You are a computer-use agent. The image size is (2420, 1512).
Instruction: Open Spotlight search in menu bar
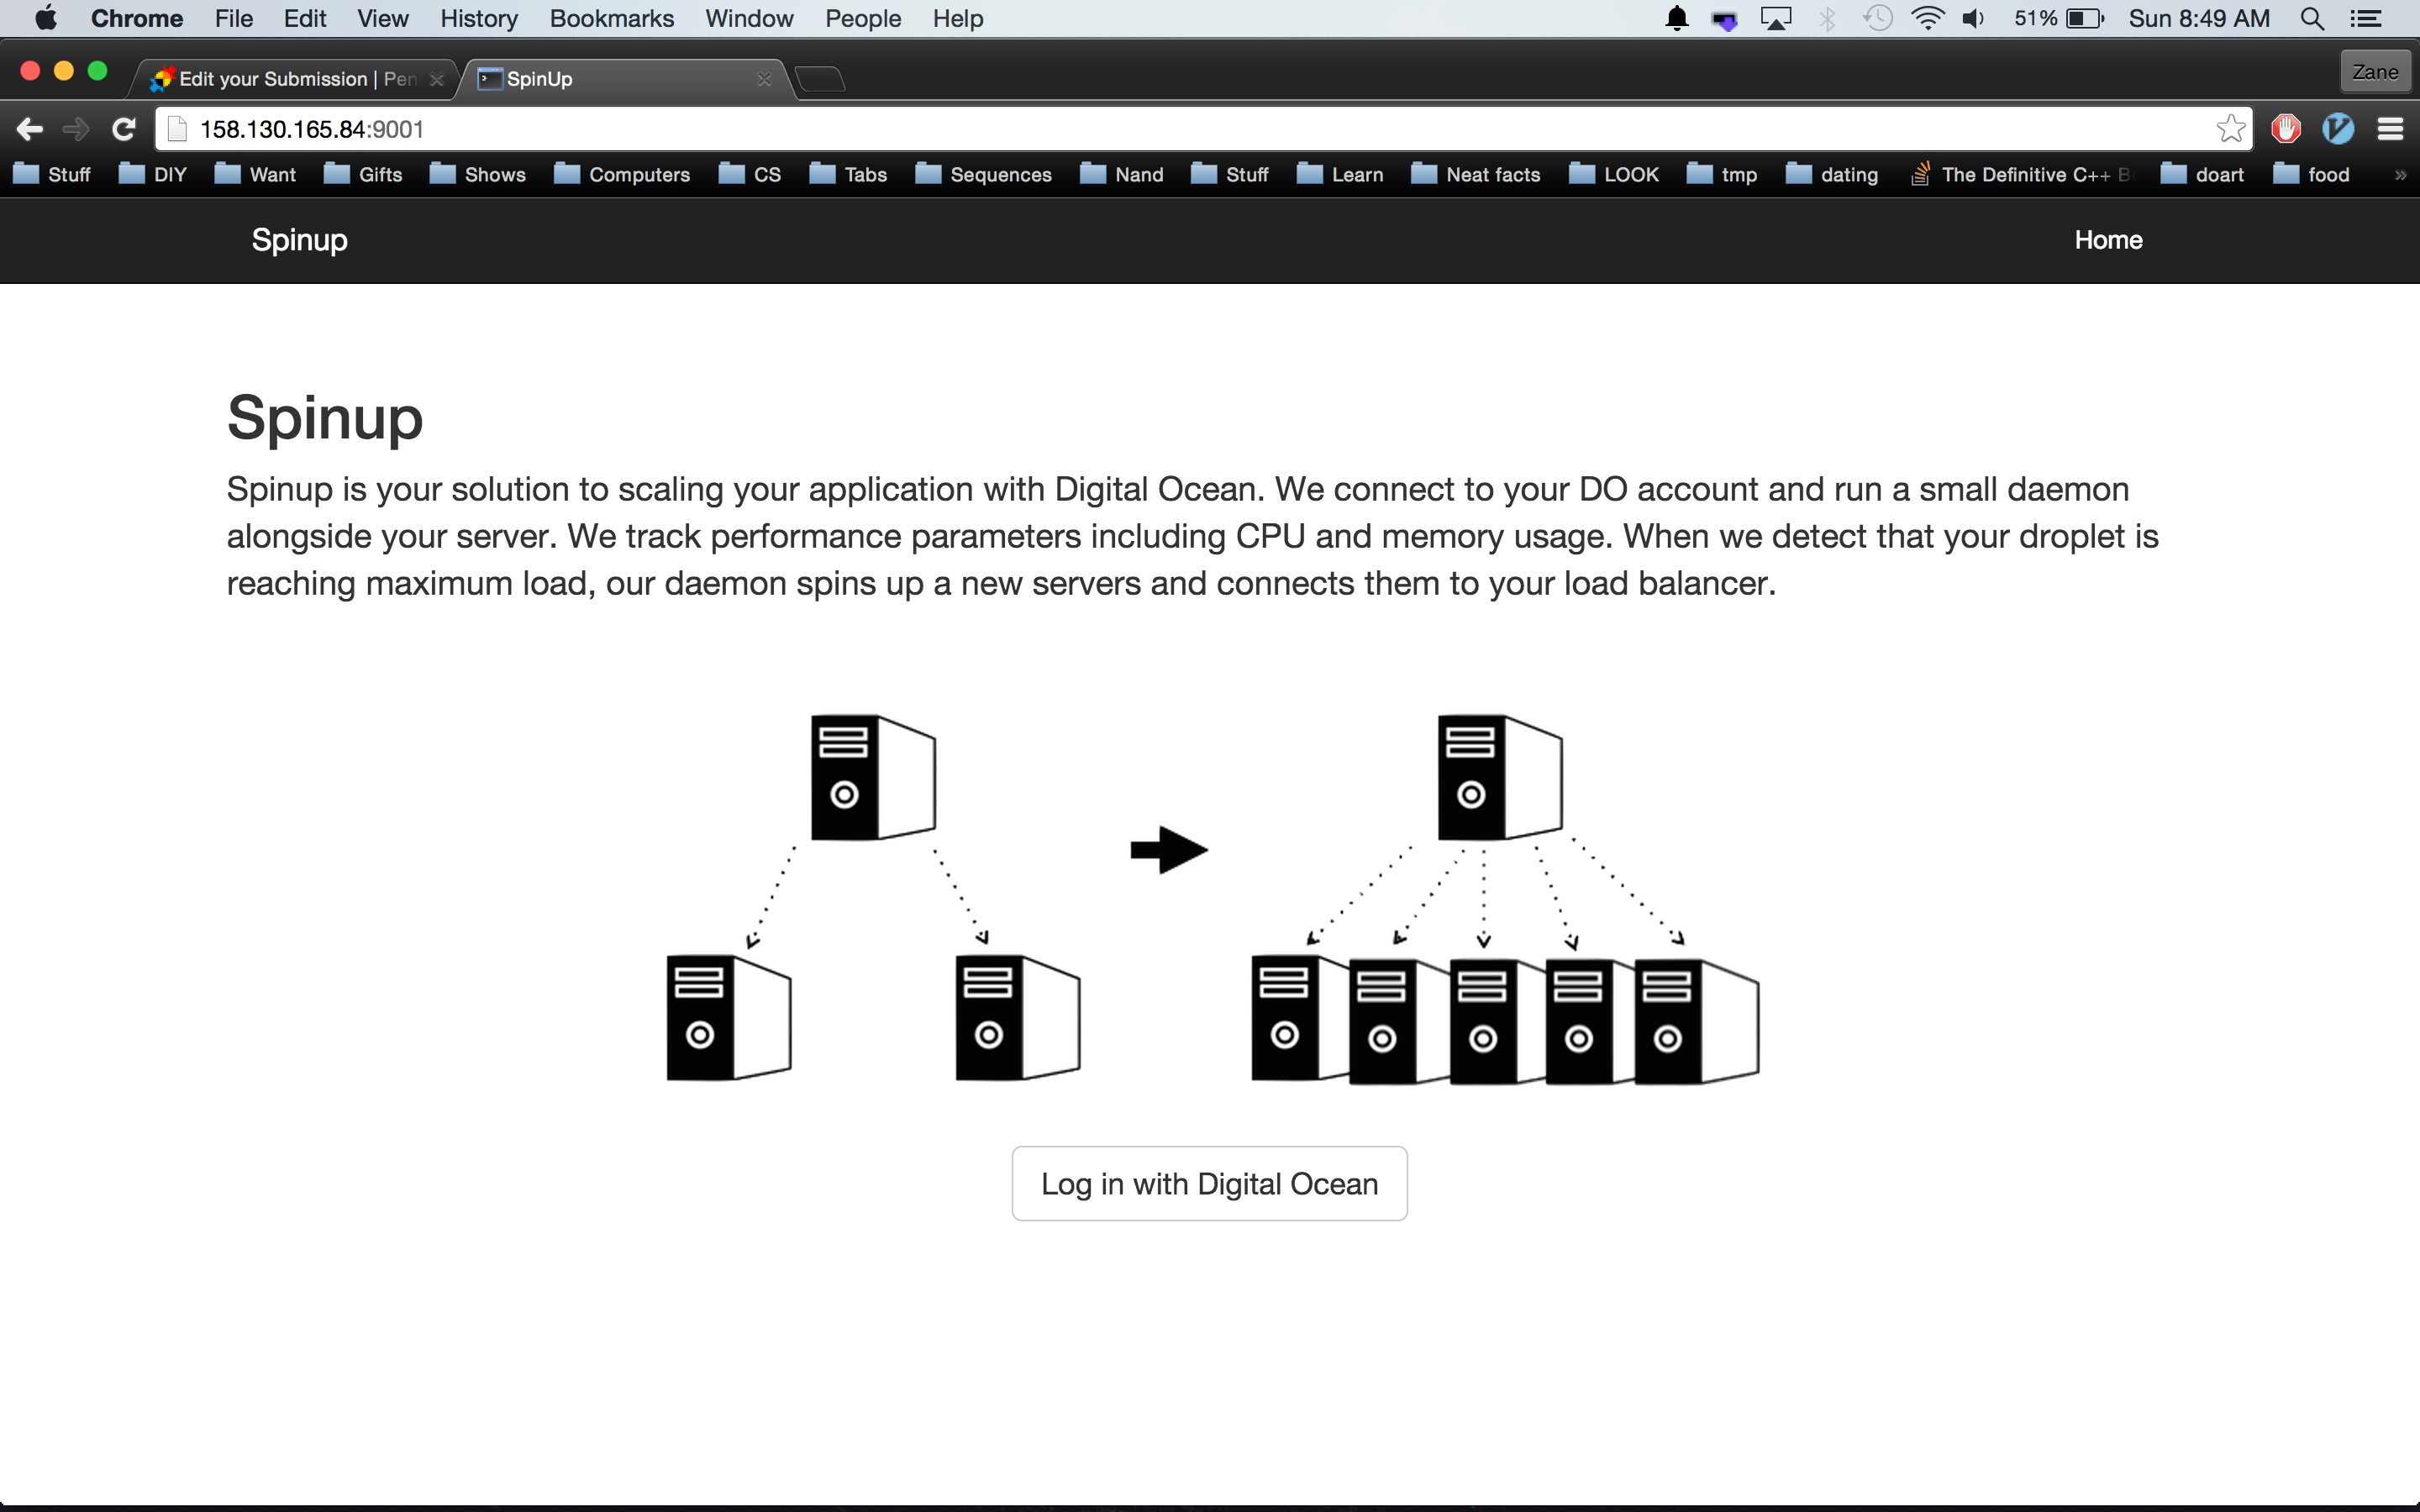[x=2312, y=18]
